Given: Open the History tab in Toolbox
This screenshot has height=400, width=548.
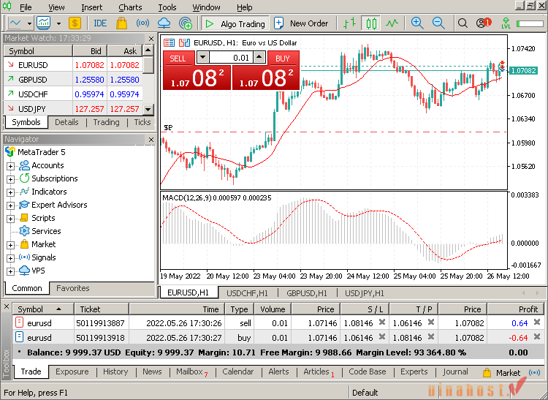Looking at the screenshot, I should click(115, 371).
